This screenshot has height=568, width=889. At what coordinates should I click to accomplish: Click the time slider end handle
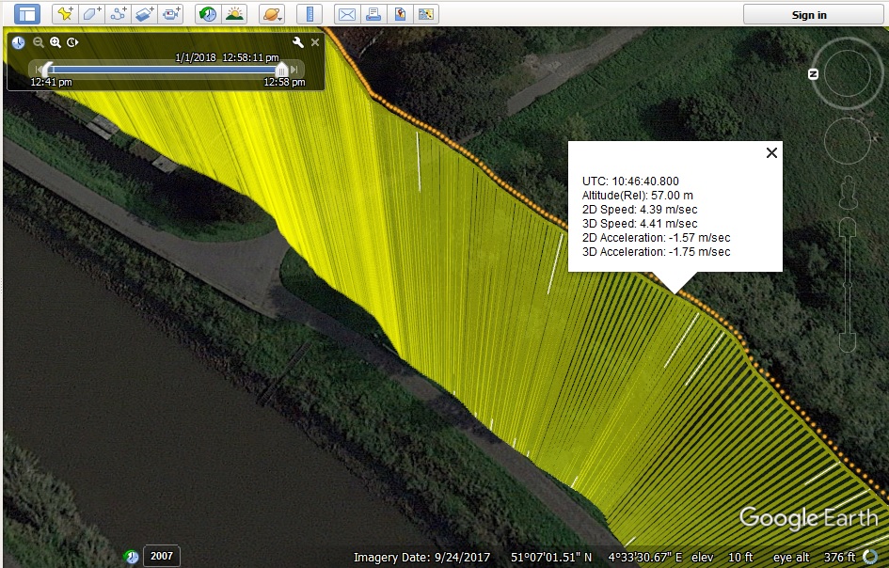[x=281, y=70]
